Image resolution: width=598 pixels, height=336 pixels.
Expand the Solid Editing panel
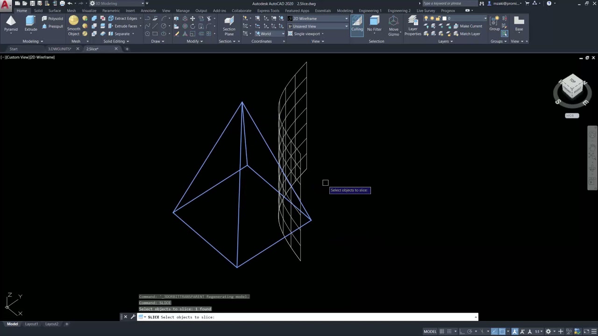(x=116, y=41)
